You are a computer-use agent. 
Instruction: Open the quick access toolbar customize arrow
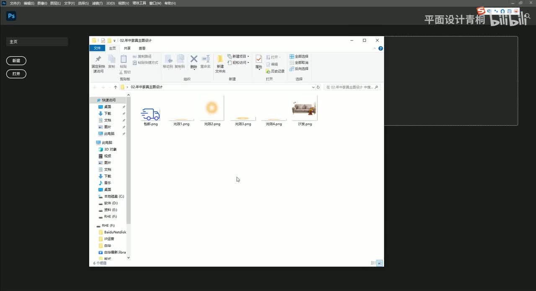coord(114,41)
